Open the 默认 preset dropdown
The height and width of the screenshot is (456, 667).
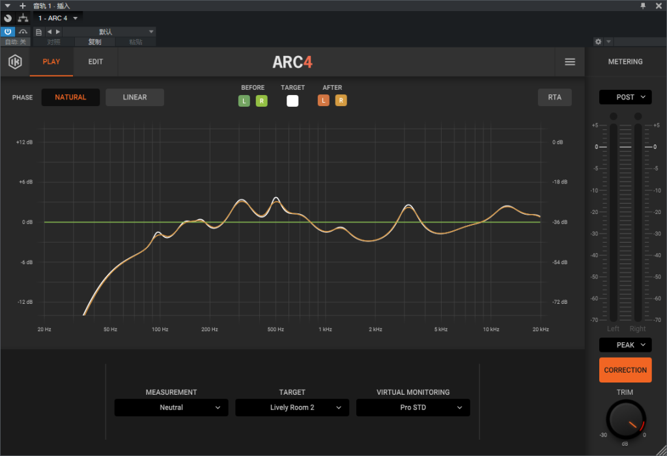(x=109, y=32)
